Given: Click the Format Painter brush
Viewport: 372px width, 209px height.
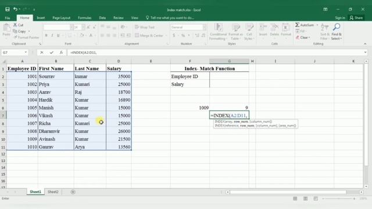Looking at the screenshot, I should pyautogui.click(x=26, y=37).
